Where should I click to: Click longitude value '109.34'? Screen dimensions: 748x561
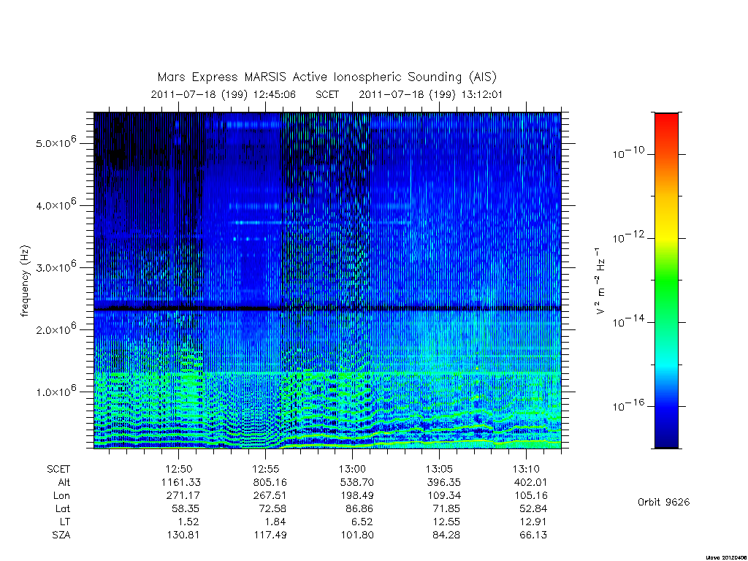click(443, 496)
